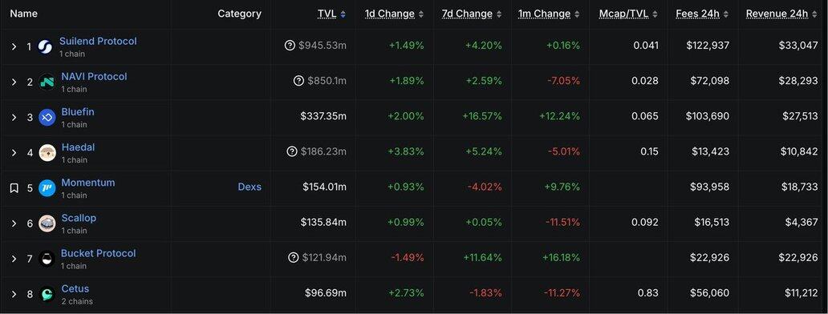Click the Bucket Protocol logo icon
This screenshot has height=314, width=828.
[x=47, y=259]
